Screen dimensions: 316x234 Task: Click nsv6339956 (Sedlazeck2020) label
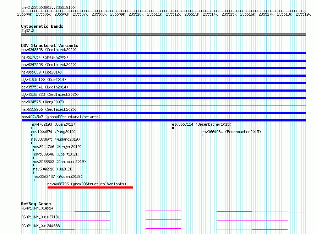[49, 109]
